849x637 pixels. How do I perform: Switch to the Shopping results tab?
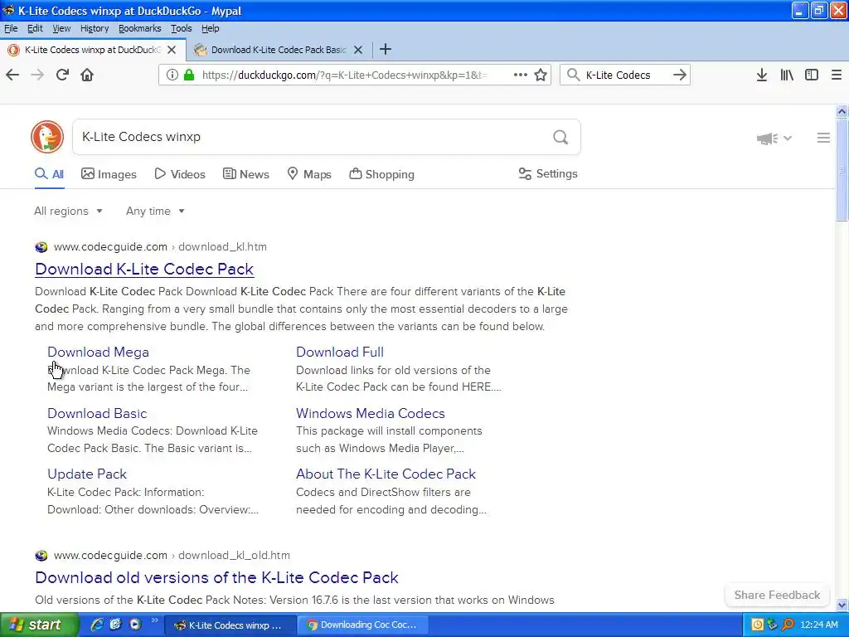tap(381, 174)
